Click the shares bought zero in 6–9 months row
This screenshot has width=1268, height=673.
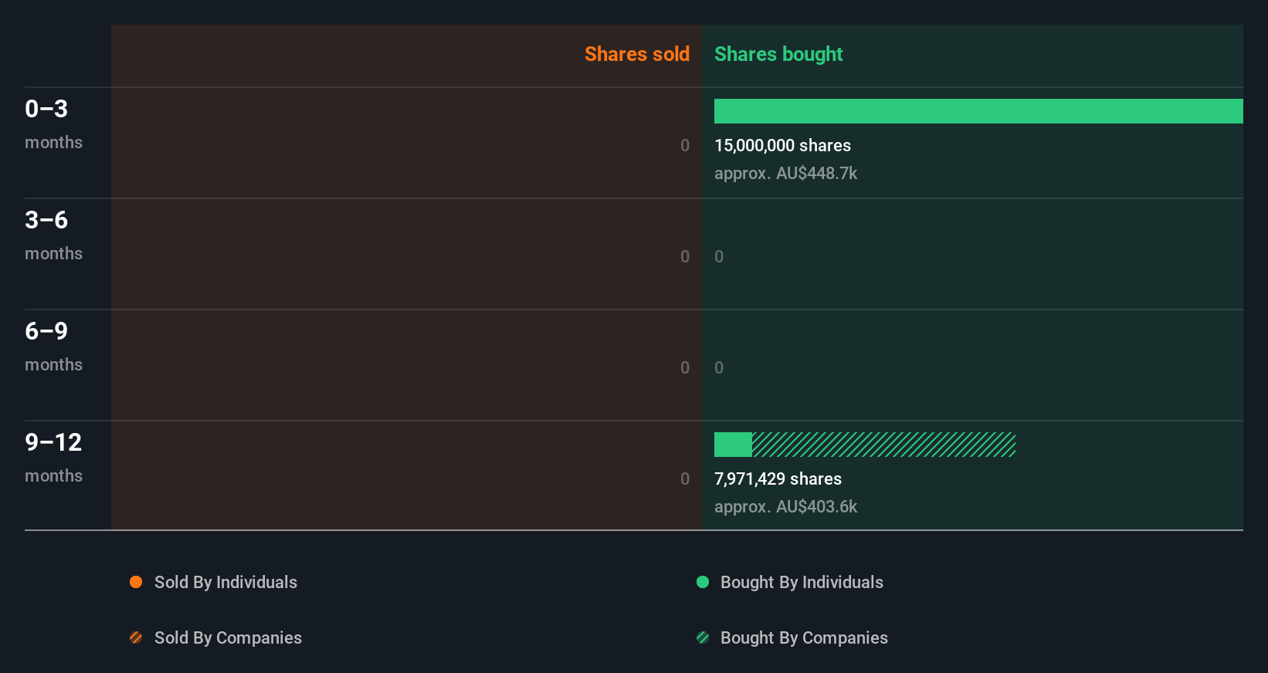719,368
